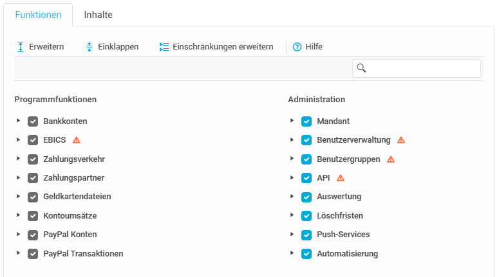Click the warning triangle beside Benutzergruppen

[x=390, y=159]
